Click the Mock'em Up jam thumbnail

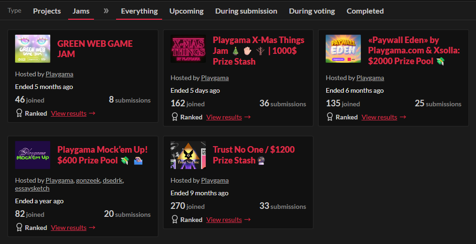pyautogui.click(x=32, y=155)
